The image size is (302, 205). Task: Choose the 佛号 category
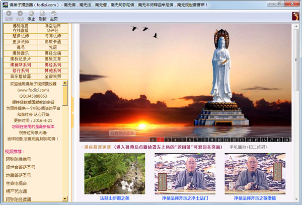pyautogui.click(x=21, y=47)
